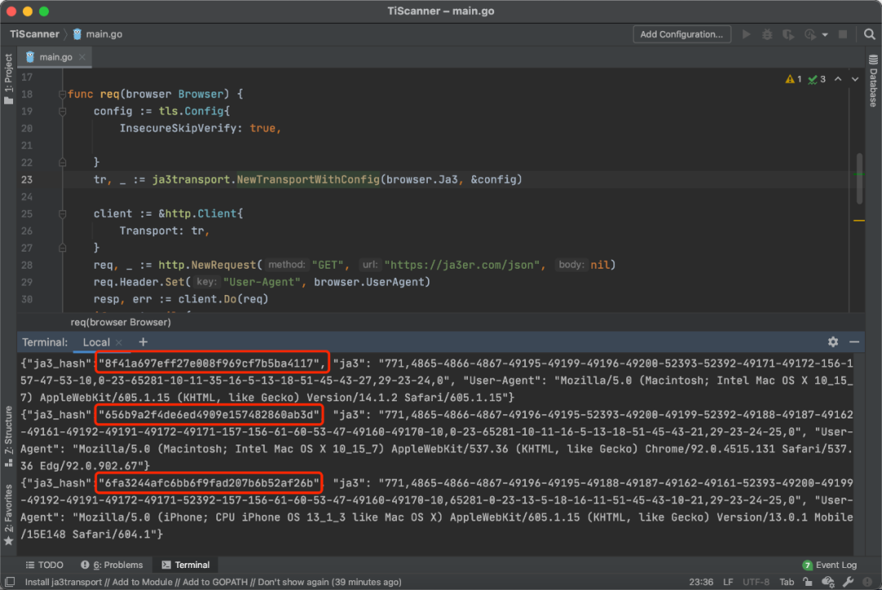Hide the Terminal panel with minimize dash
This screenshot has height=590, width=882.
coord(854,342)
